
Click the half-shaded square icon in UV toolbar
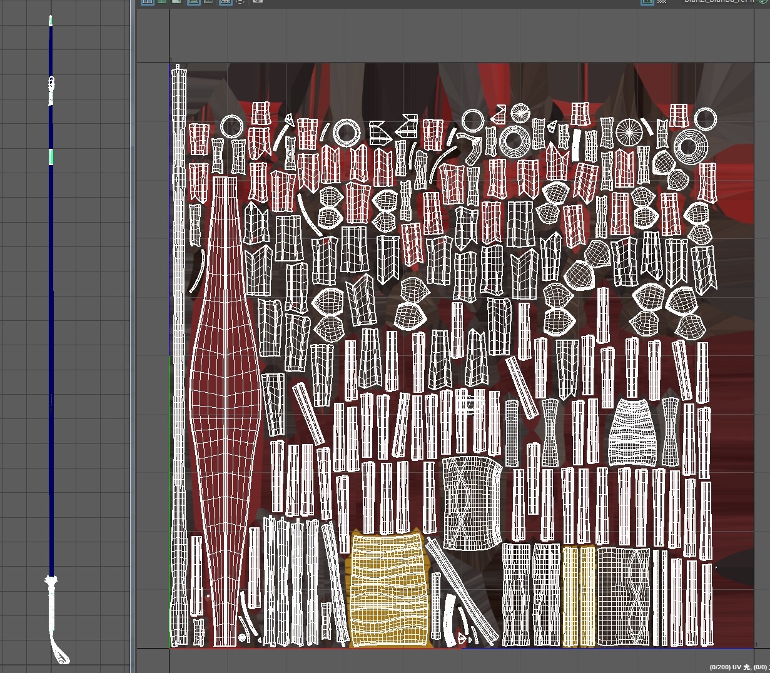(x=177, y=1)
